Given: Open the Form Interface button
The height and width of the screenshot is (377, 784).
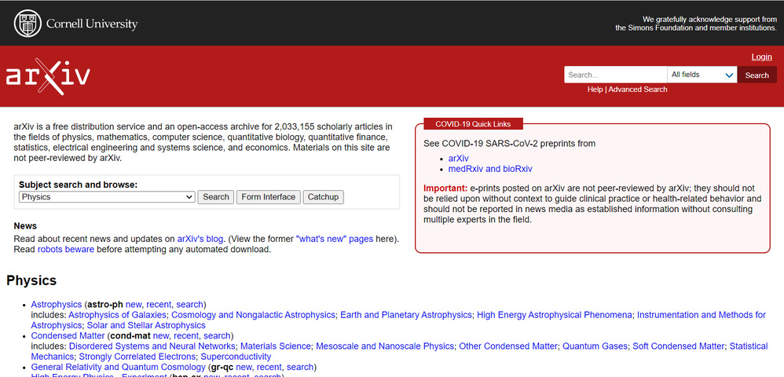Looking at the screenshot, I should pyautogui.click(x=269, y=197).
